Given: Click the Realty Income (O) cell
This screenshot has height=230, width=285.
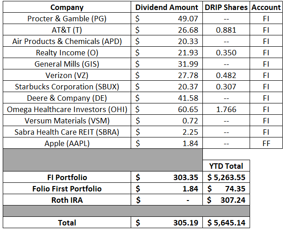Looking at the screenshot, I should point(67,53).
